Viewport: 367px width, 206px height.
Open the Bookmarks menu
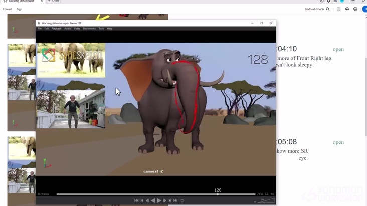pyautogui.click(x=89, y=29)
